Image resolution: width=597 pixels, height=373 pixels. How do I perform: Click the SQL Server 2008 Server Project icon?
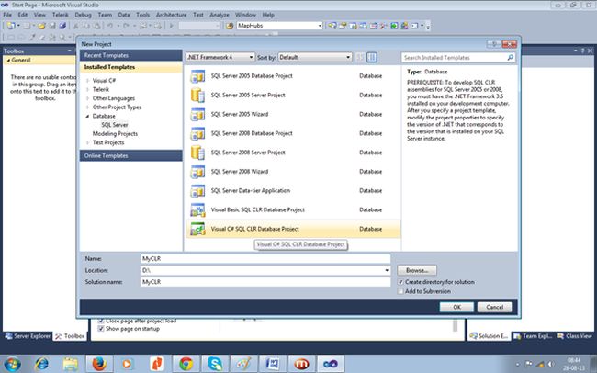coord(197,153)
